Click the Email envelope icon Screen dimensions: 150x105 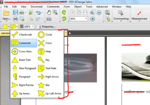click(22, 19)
